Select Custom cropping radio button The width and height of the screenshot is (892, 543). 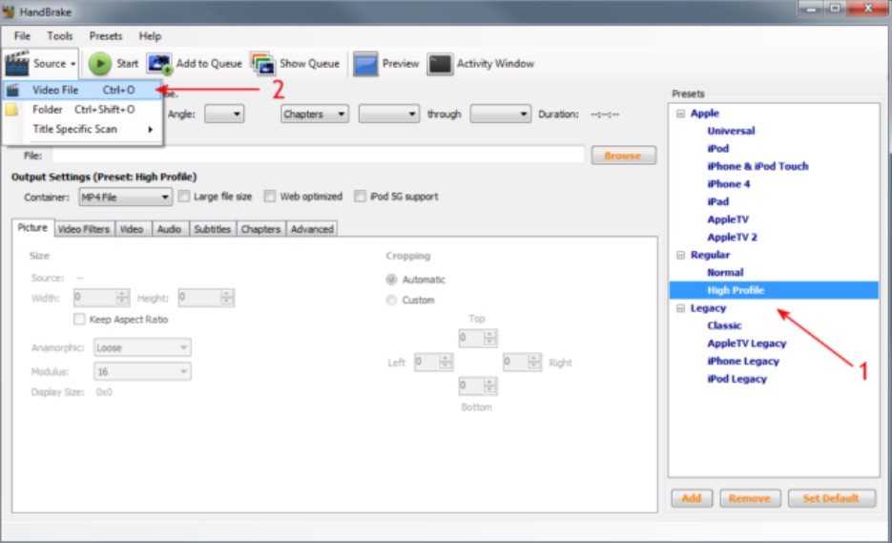click(x=391, y=300)
